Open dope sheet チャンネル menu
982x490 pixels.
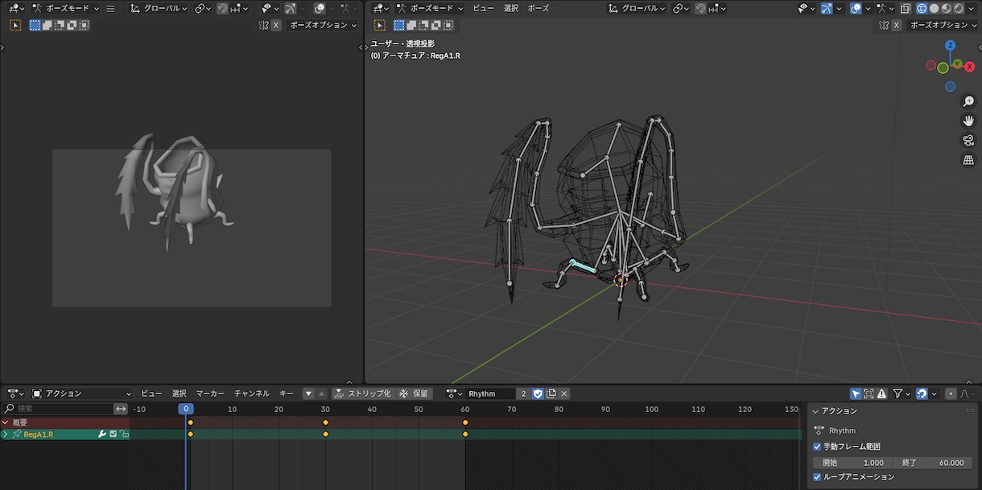point(252,393)
